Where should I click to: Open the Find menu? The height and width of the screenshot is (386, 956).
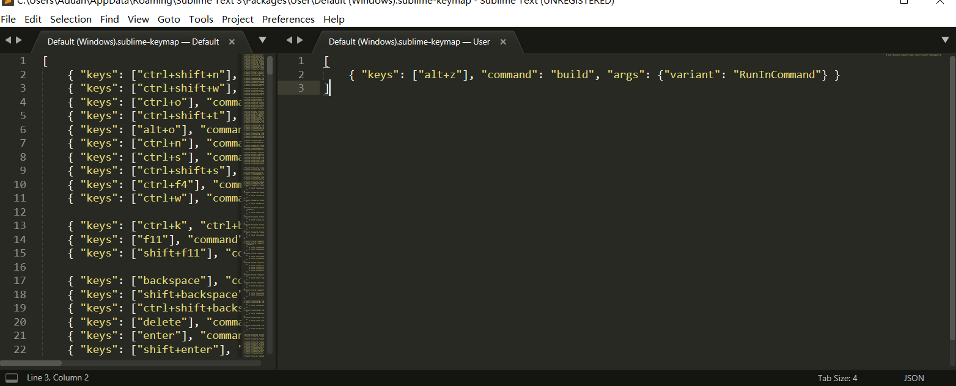[x=109, y=20]
